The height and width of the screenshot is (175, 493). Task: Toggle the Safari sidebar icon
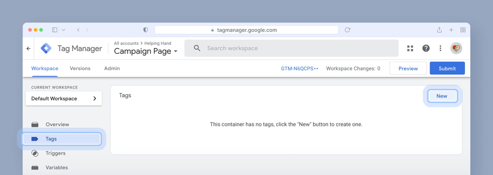click(x=55, y=30)
